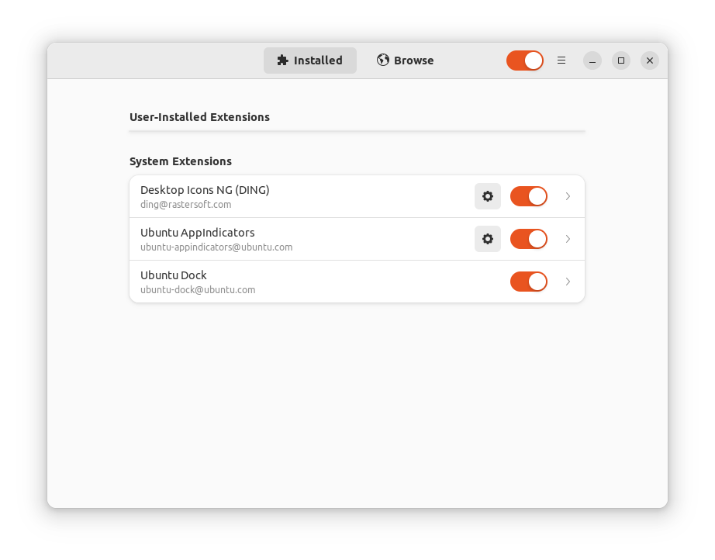Screen dimensions: 715x560
Task: Click the puzzle piece Installed icon
Action: click(283, 60)
